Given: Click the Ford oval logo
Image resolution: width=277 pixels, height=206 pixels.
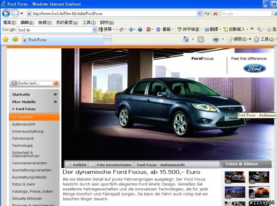Looking at the screenshot, I should [x=254, y=68].
